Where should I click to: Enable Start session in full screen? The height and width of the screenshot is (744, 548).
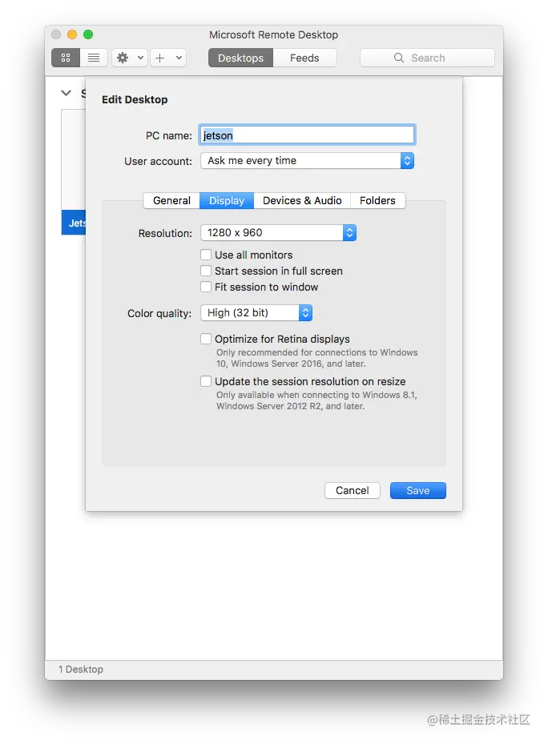[206, 271]
